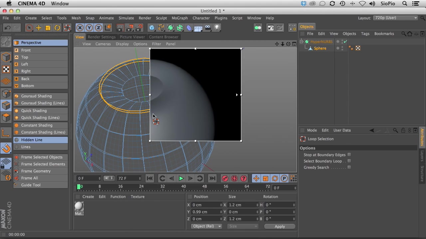
Task: Add a Light object
Action: pyautogui.click(x=217, y=28)
